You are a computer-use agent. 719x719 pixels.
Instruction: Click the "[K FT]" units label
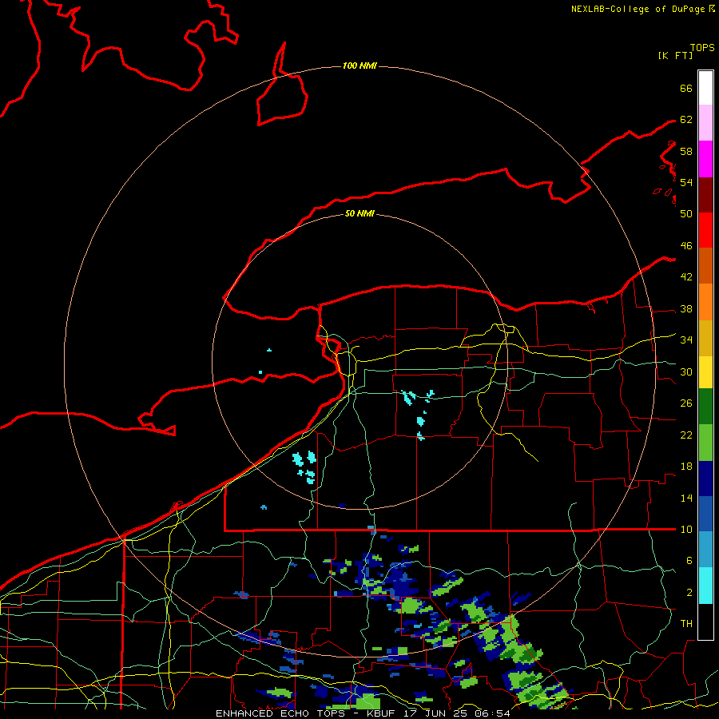click(675, 55)
